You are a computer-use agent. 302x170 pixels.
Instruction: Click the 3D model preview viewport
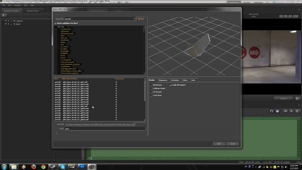point(194,46)
